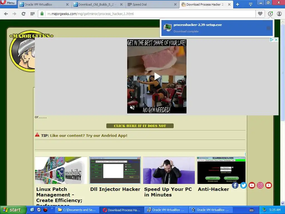
Task: Switch to the Speed Dial tab
Action: [152, 4]
